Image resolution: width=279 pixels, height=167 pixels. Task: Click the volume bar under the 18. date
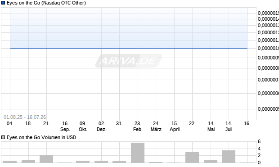click(x=28, y=162)
